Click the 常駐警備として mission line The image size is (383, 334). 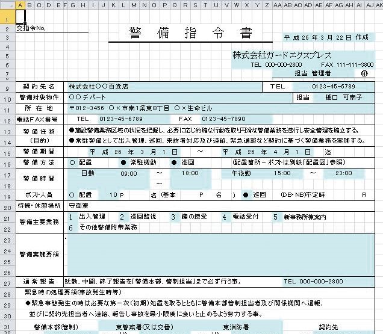coord(217,141)
